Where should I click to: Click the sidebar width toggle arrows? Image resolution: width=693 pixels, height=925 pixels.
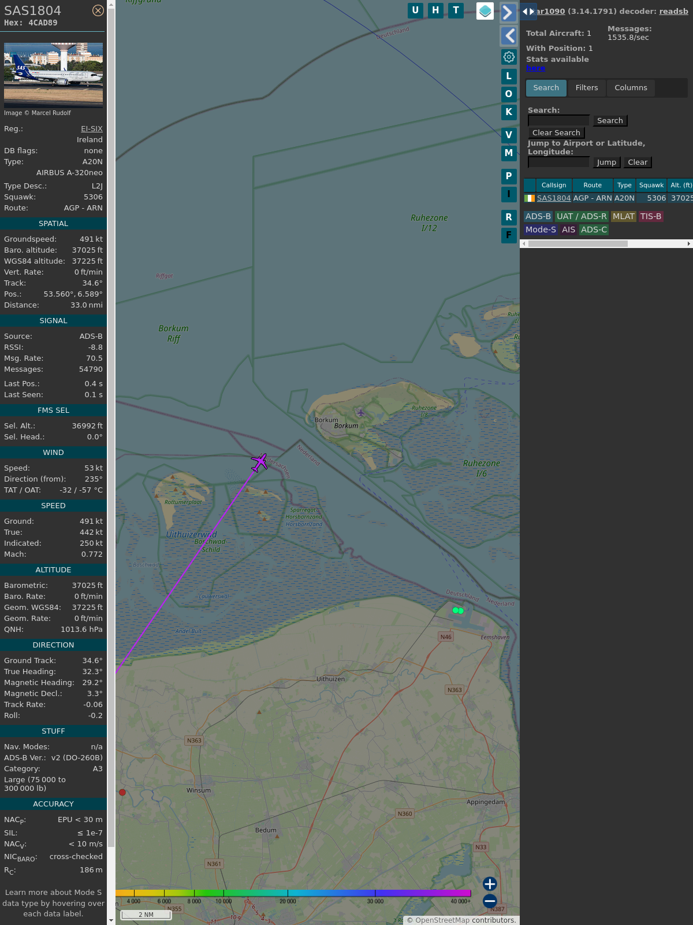[x=528, y=12]
